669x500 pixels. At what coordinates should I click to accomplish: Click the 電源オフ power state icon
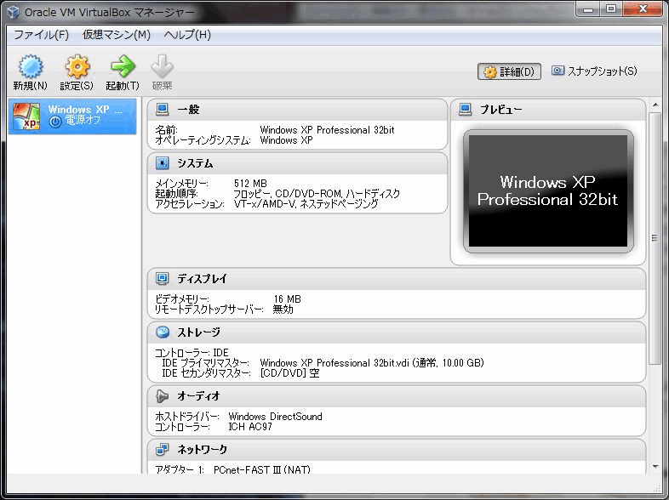pyautogui.click(x=55, y=122)
